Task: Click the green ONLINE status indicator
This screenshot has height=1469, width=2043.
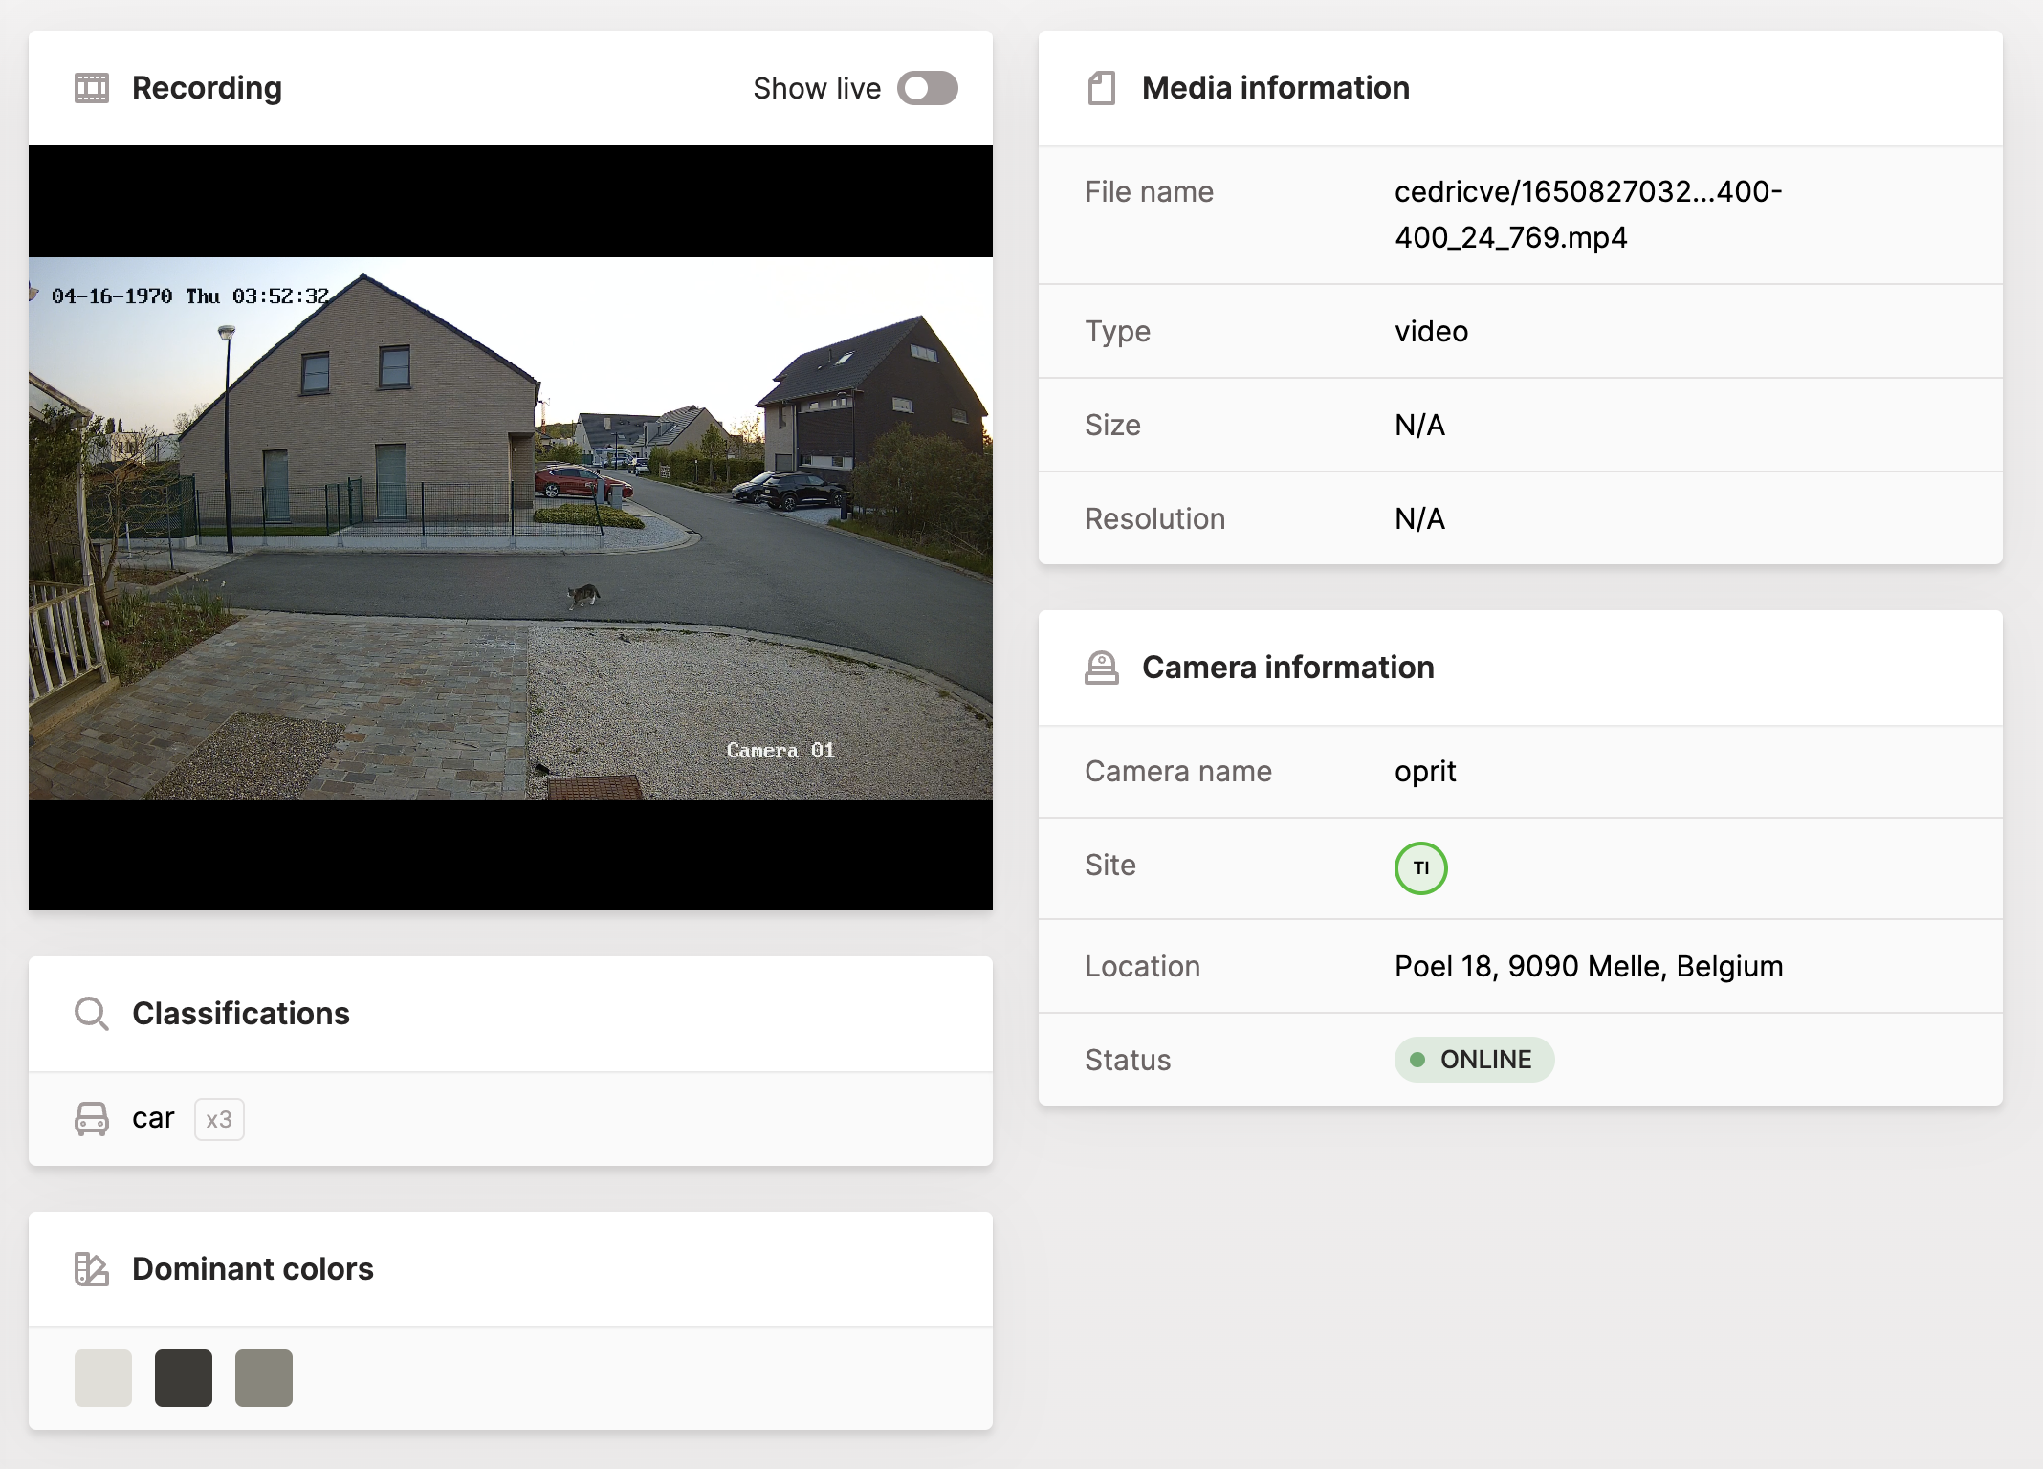Action: pos(1473,1059)
